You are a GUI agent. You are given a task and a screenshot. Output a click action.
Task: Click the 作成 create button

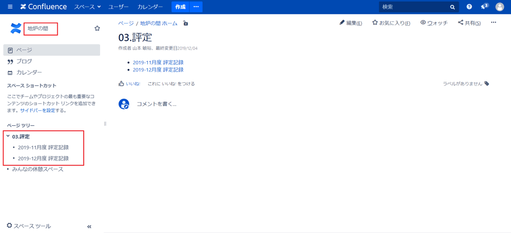[180, 7]
